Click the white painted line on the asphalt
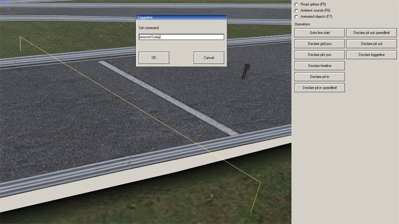 168,98
